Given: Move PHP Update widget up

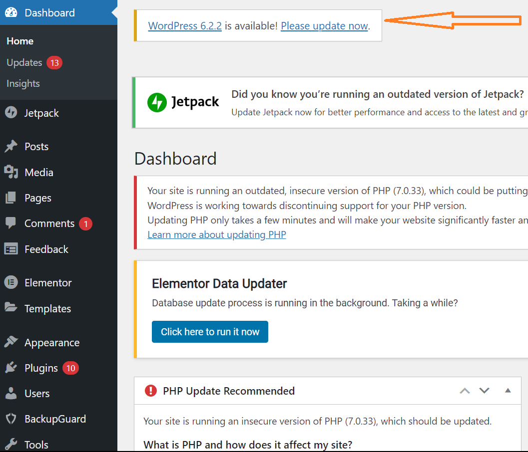Looking at the screenshot, I should (x=465, y=391).
